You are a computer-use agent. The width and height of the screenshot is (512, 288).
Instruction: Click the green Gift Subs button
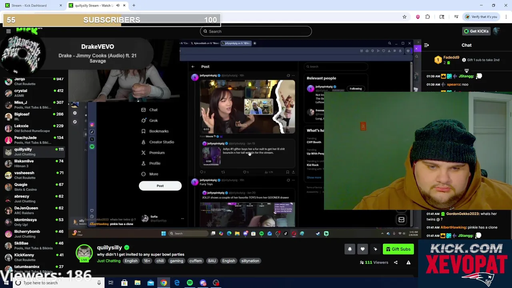click(398, 249)
